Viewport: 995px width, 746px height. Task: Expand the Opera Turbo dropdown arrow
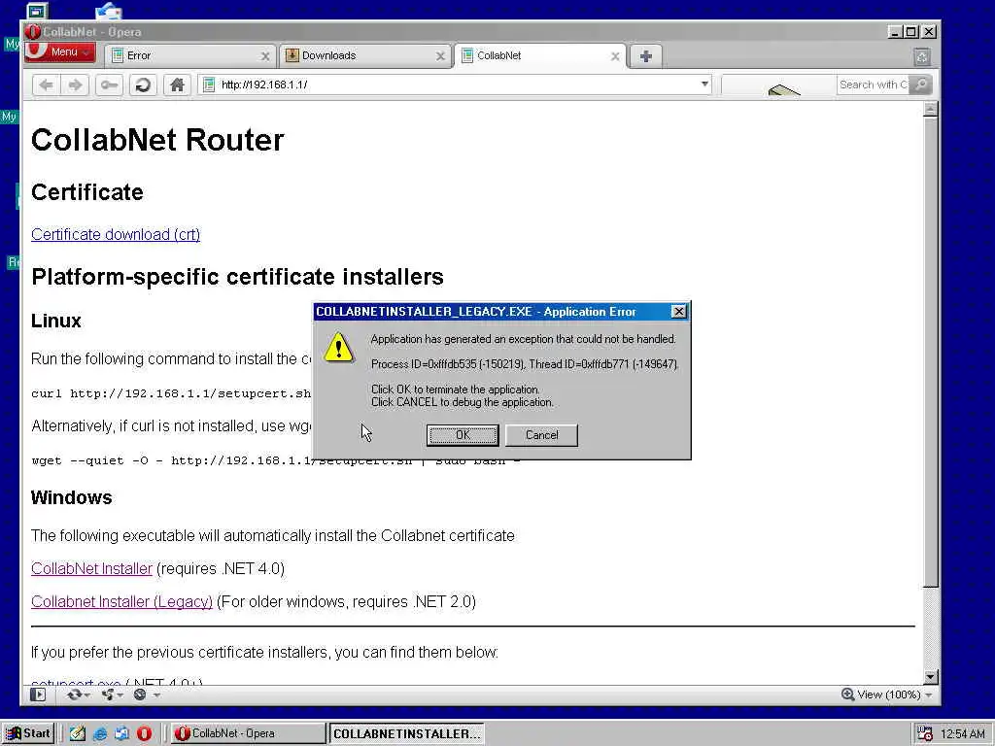coord(156,695)
